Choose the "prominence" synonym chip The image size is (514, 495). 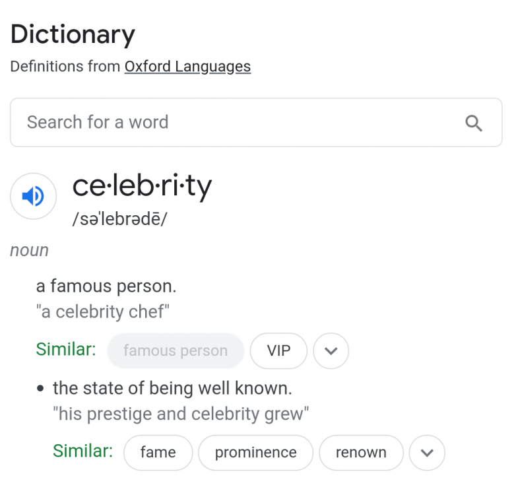[x=255, y=453]
